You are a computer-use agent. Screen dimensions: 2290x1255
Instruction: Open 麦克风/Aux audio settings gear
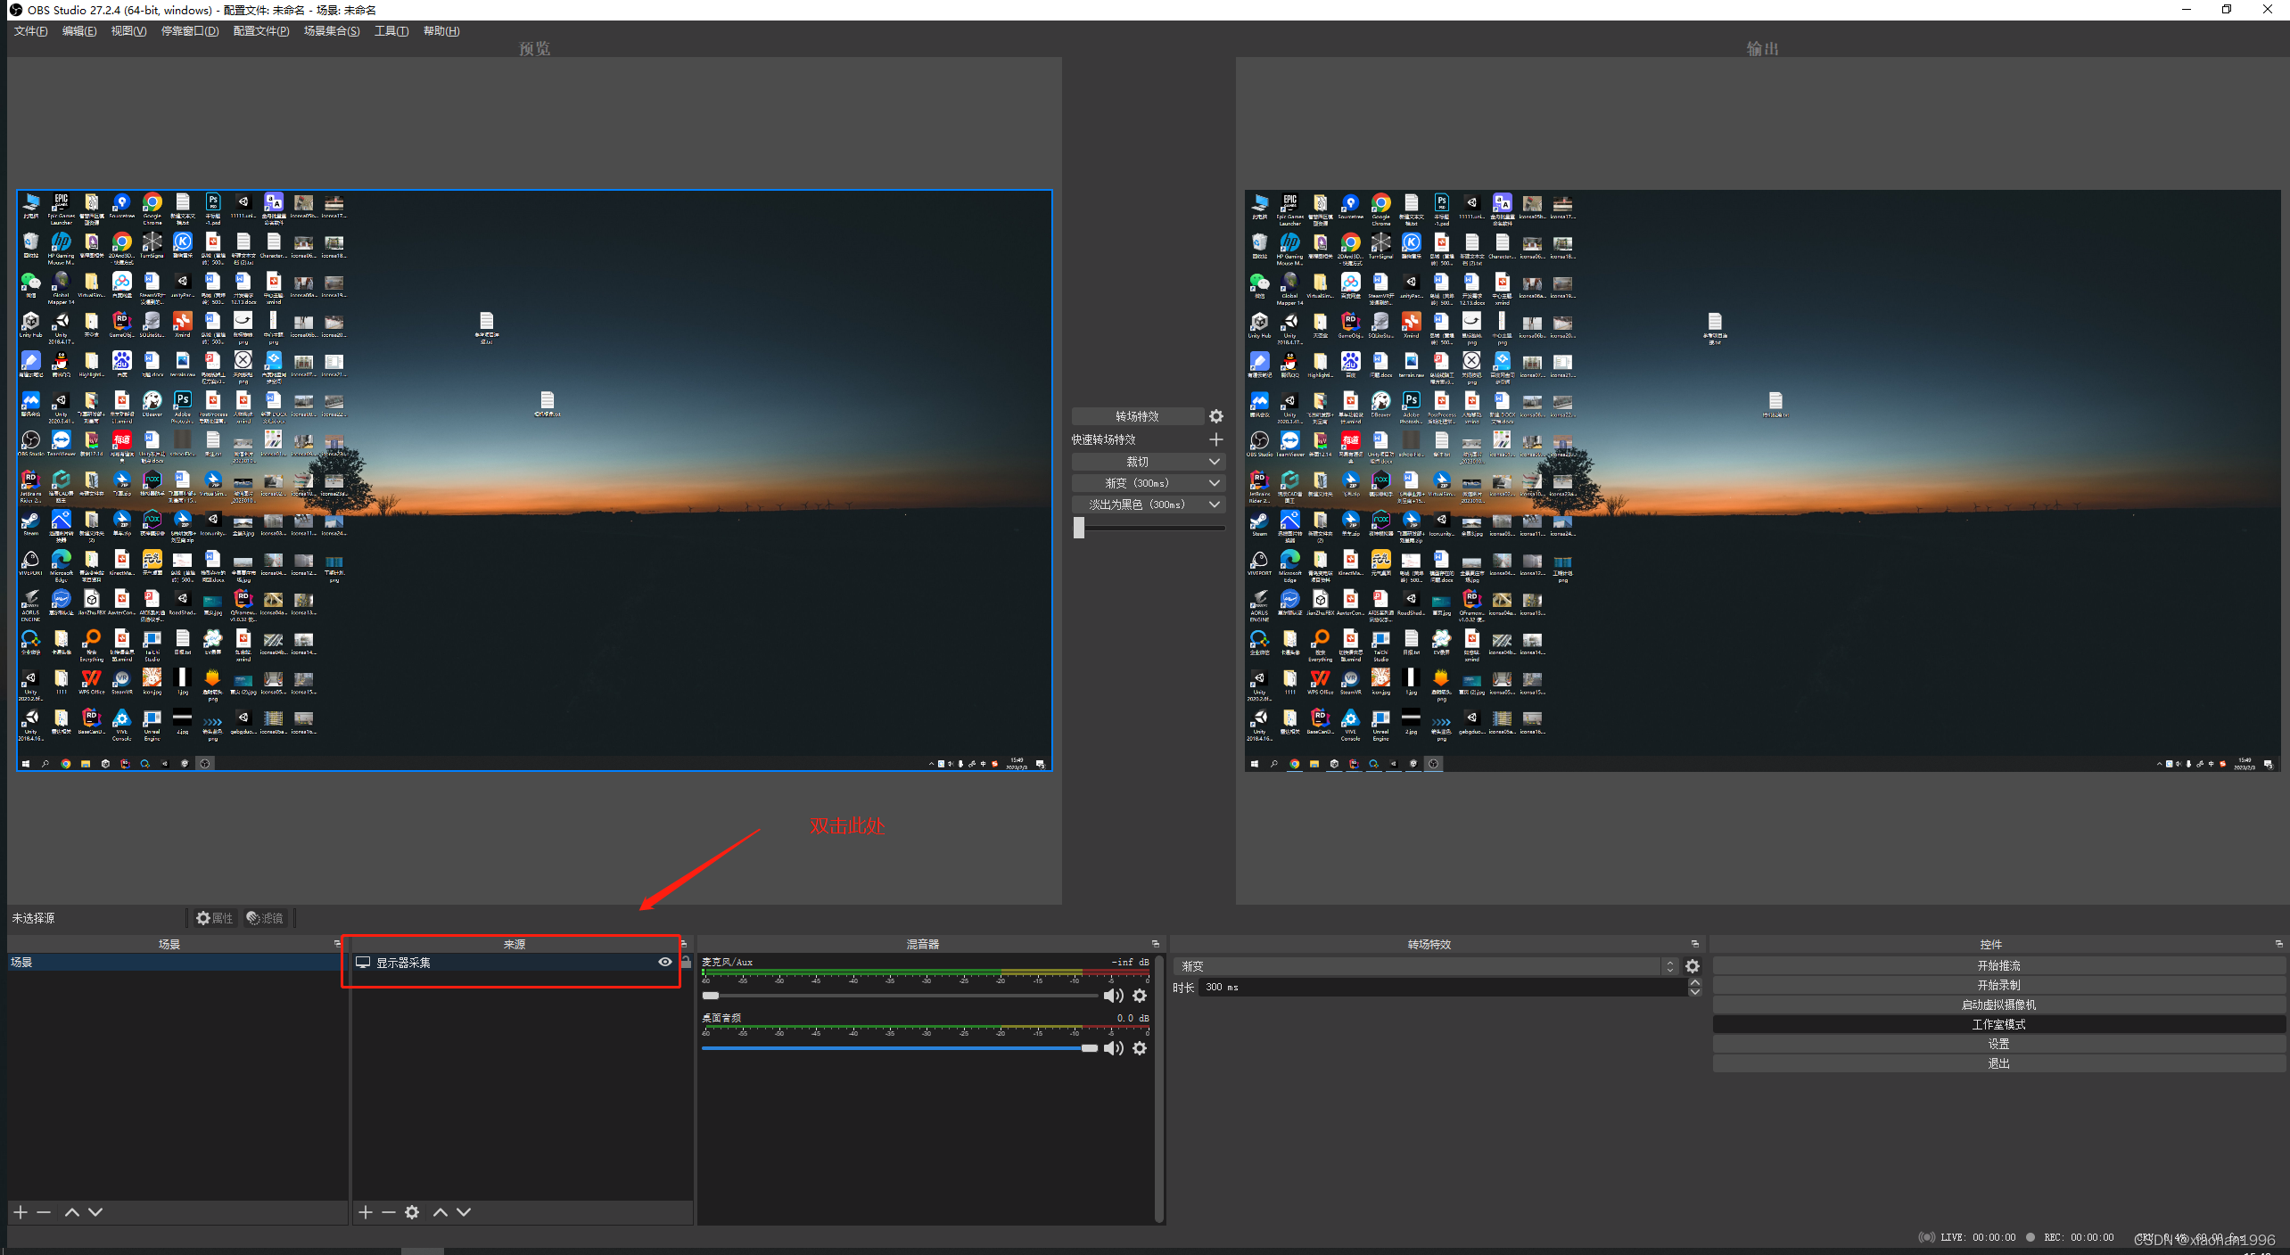[1140, 996]
